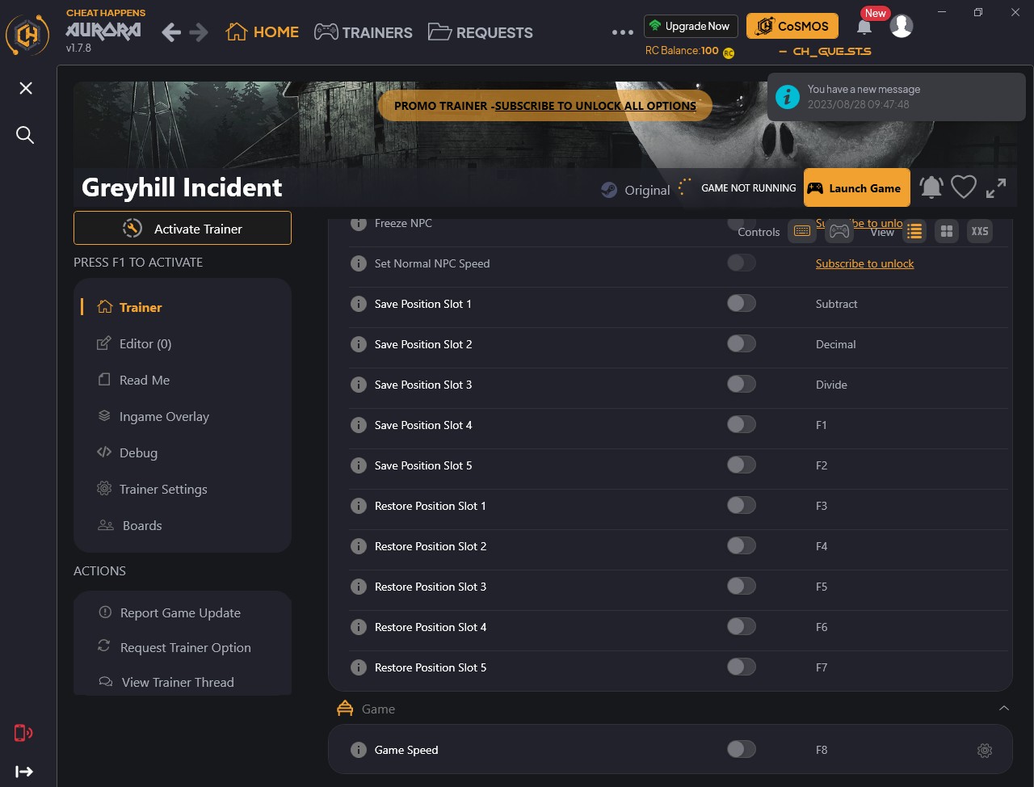Switch to grid view icon
Viewport: 1034px width, 787px height.
[947, 231]
